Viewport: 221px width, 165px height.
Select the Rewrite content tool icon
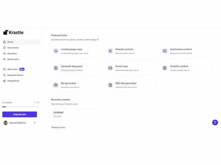click(110, 51)
